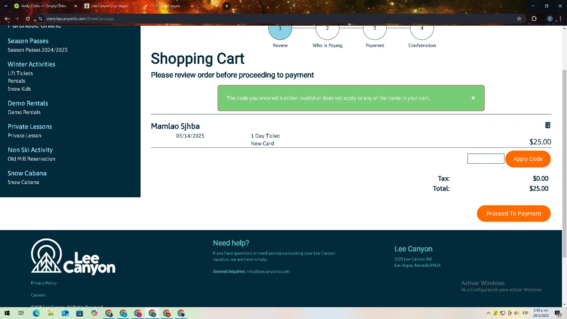Open volume control in system tray
This screenshot has height=319, width=567.
pos(516,313)
